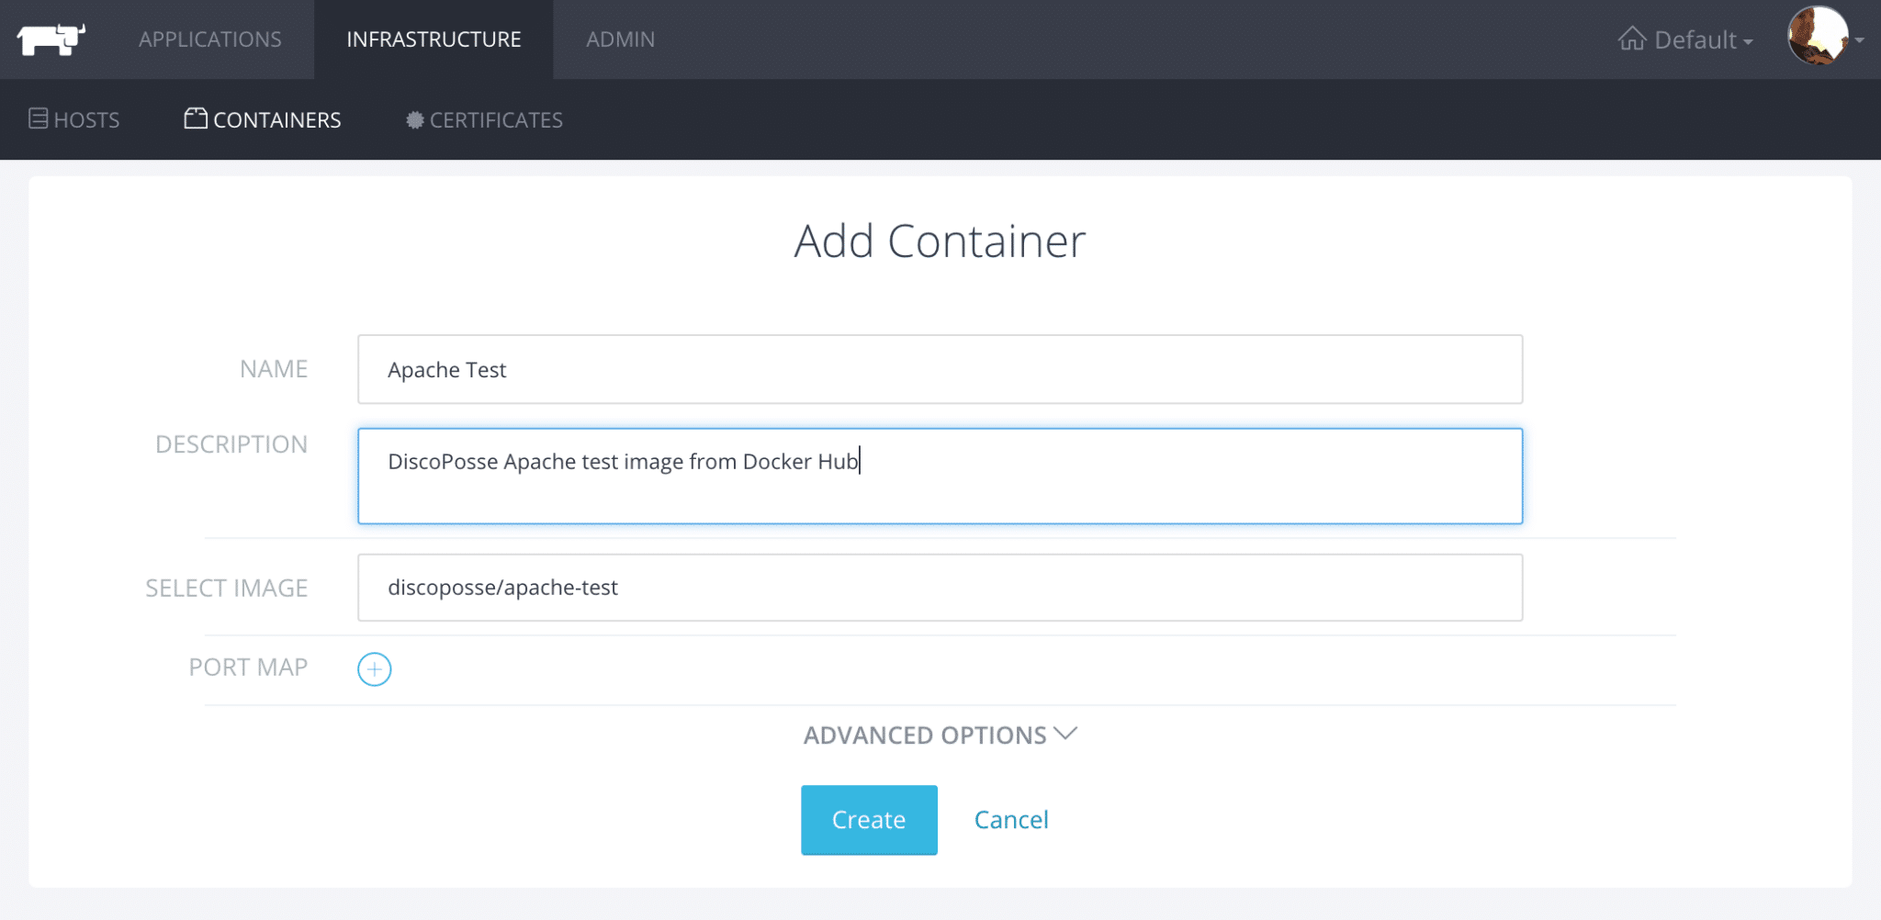1881x920 pixels.
Task: Switch to the Applications tab
Action: point(210,39)
